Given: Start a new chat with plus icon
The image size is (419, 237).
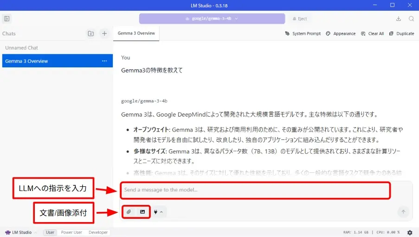Looking at the screenshot, I should coord(104,33).
